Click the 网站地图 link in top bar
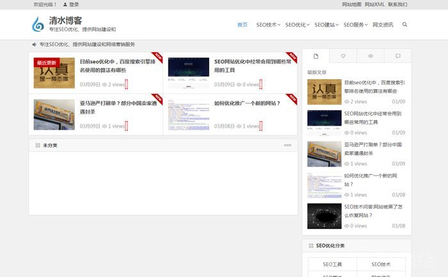 (x=351, y=4)
